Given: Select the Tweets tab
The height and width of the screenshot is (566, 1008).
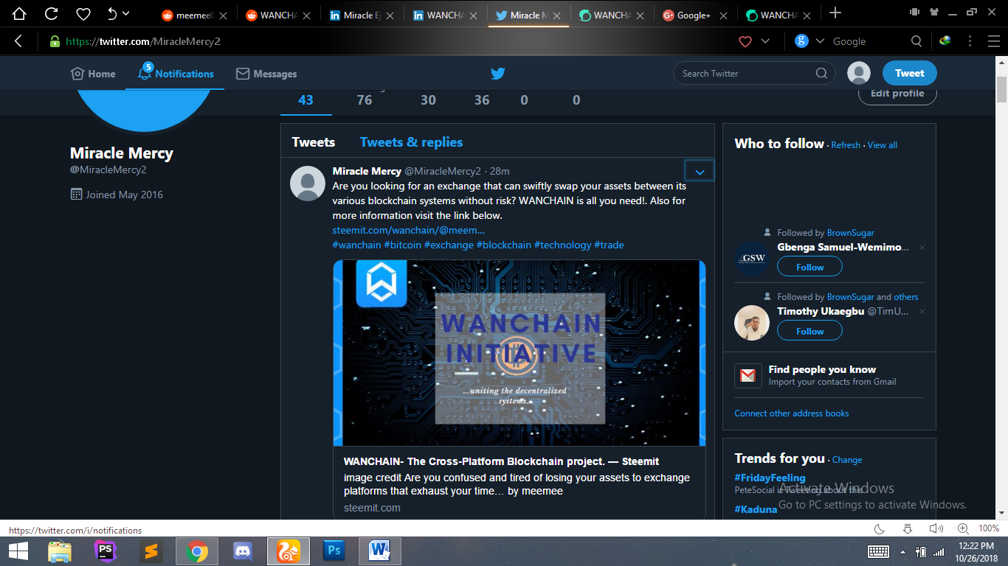Looking at the screenshot, I should click(x=314, y=142).
